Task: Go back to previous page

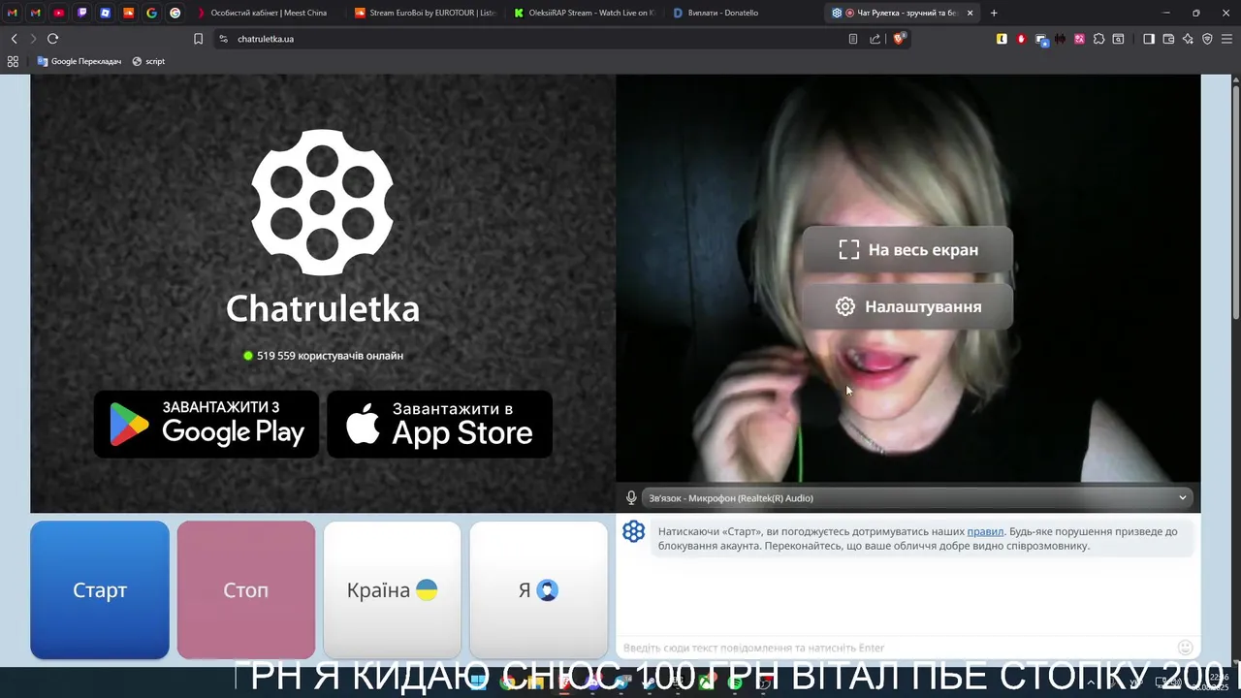Action: coord(14,39)
